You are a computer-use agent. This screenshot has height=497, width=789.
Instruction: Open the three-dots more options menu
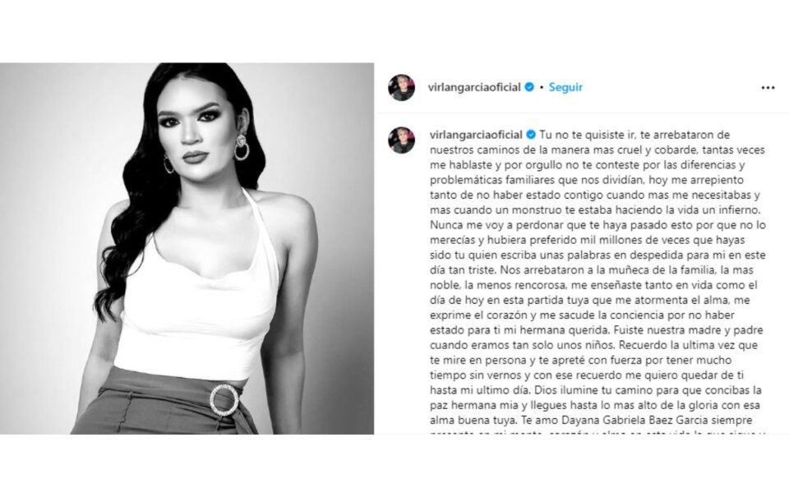768,88
